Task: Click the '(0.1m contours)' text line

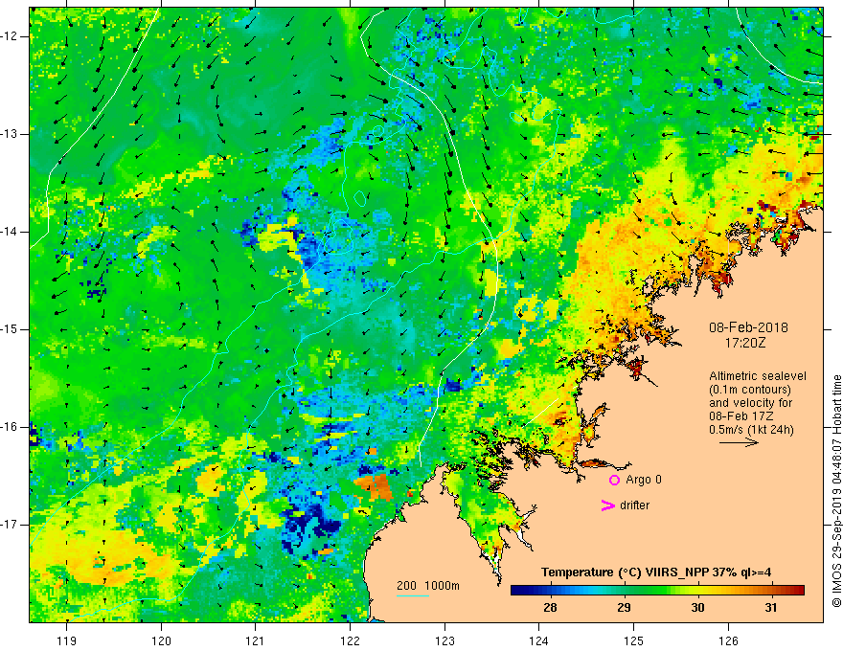Action: (x=750, y=390)
